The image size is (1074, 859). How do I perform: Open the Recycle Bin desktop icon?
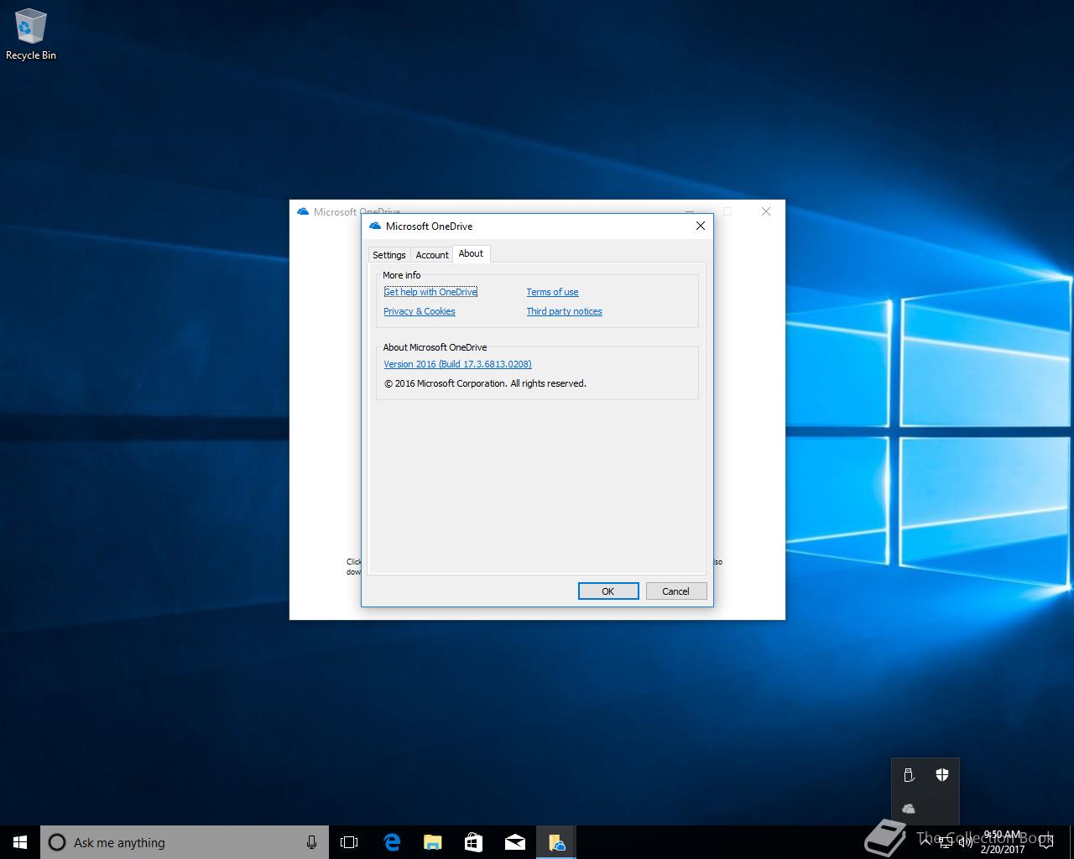click(x=30, y=34)
